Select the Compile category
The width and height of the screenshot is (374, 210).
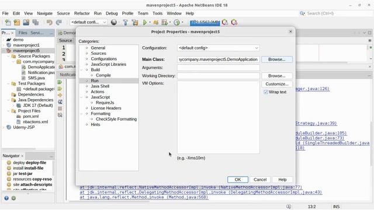pyautogui.click(x=103, y=75)
